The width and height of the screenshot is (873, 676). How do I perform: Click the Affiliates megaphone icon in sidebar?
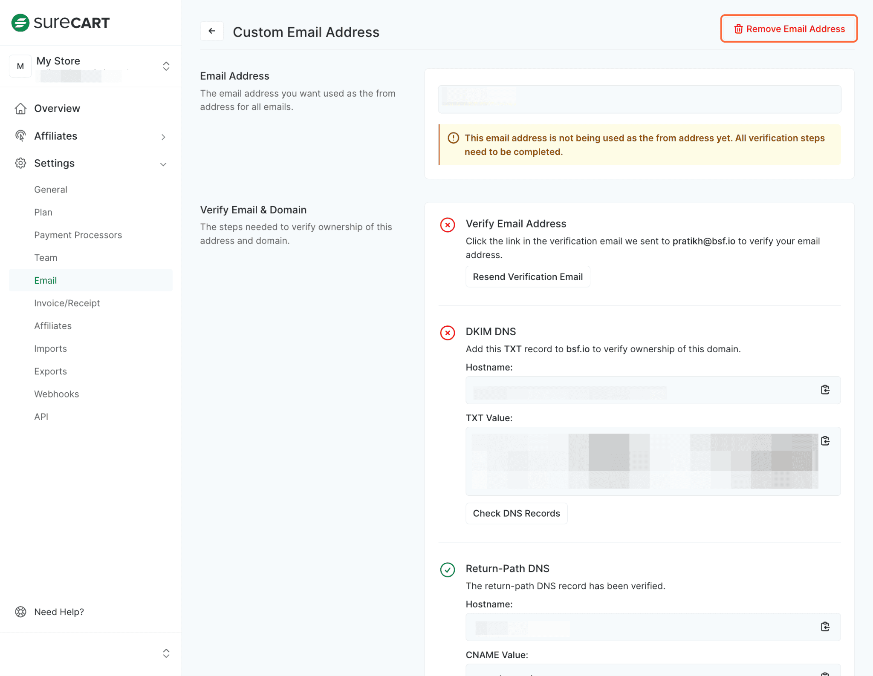(x=20, y=136)
